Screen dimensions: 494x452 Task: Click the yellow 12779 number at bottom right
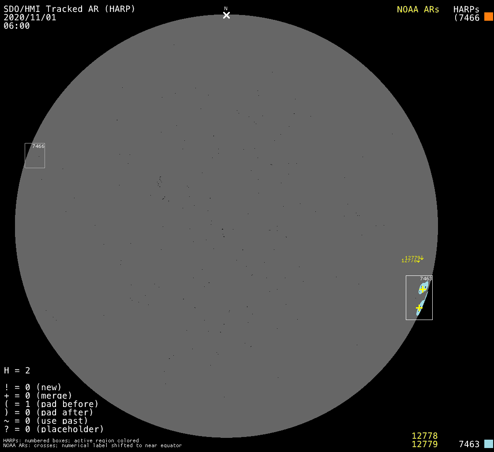tap(424, 444)
